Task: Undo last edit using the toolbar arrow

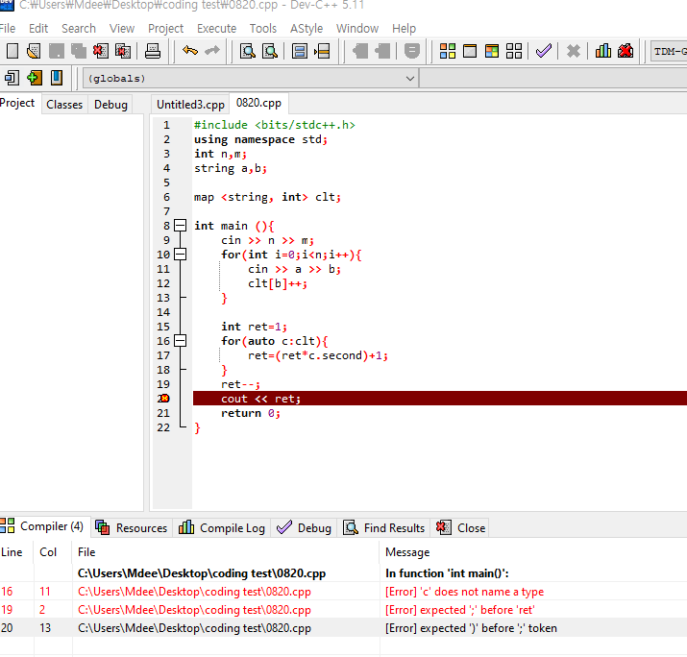Action: click(190, 51)
